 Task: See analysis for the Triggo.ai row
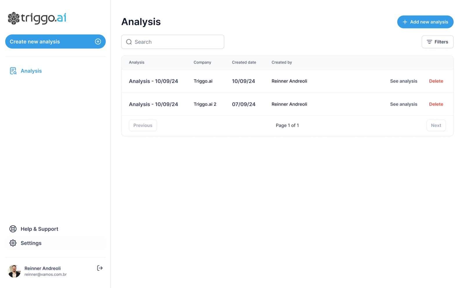click(403, 81)
